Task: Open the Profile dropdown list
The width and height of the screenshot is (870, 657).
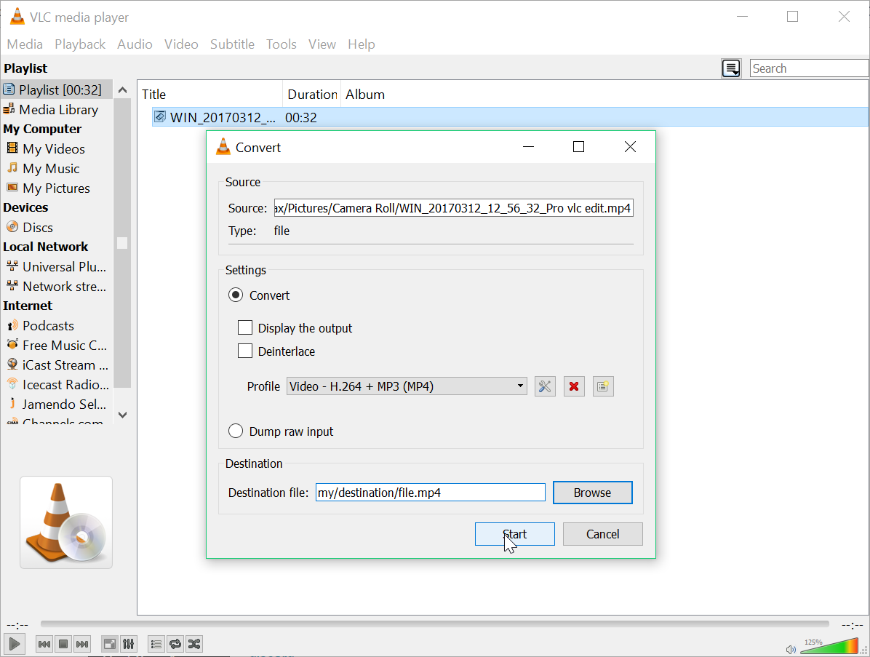Action: click(x=407, y=386)
